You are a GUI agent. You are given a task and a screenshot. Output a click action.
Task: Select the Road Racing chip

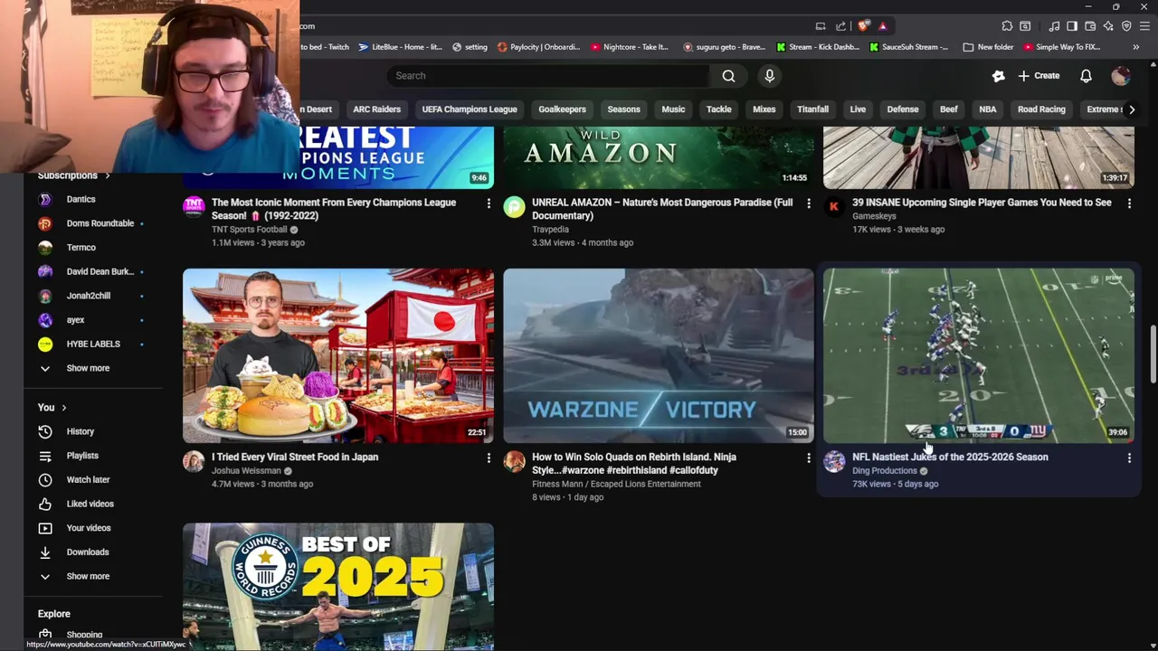click(x=1041, y=109)
